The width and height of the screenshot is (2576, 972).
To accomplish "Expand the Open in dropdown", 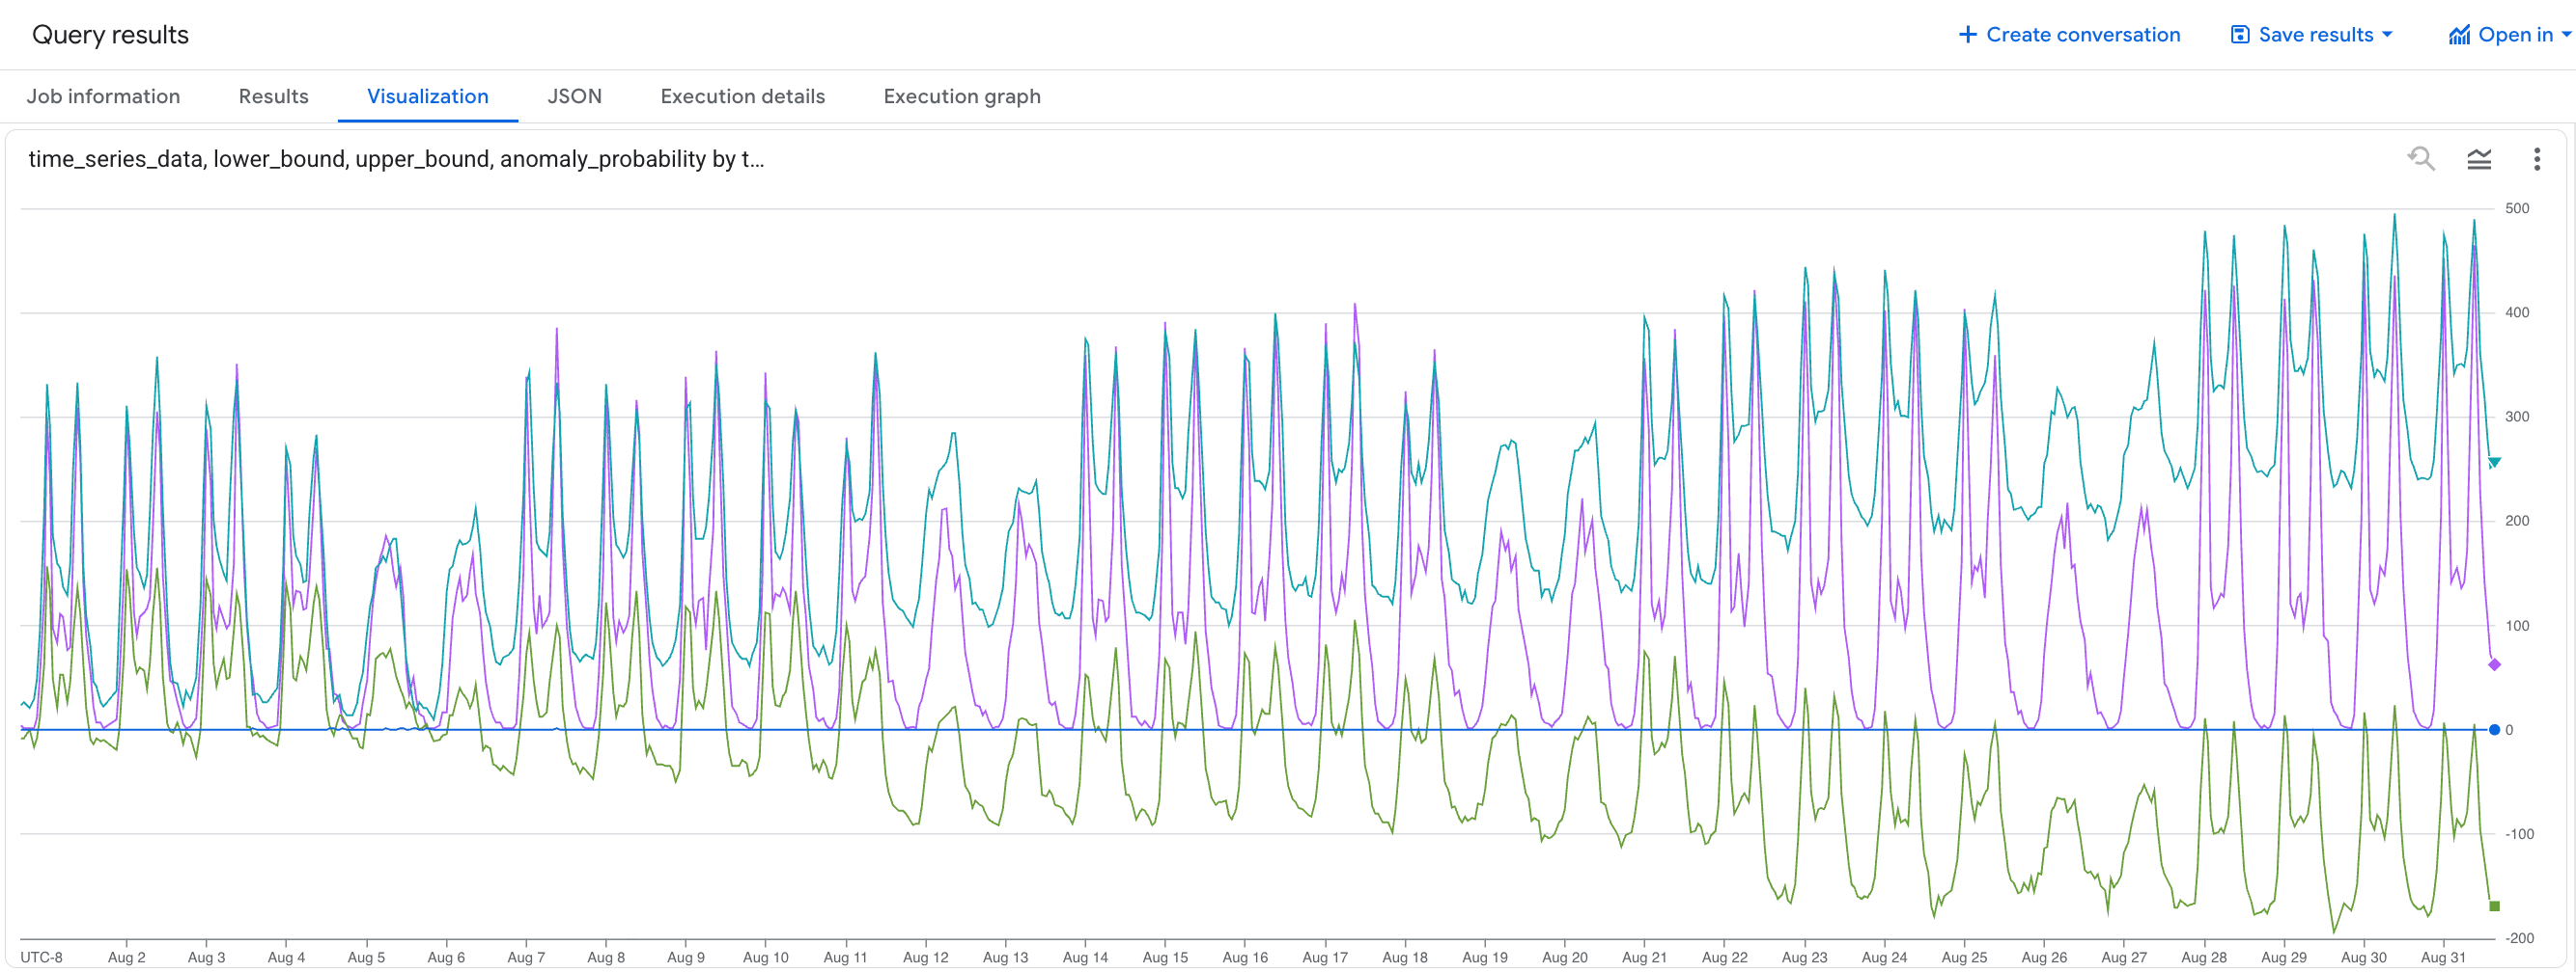I will tap(2567, 33).
